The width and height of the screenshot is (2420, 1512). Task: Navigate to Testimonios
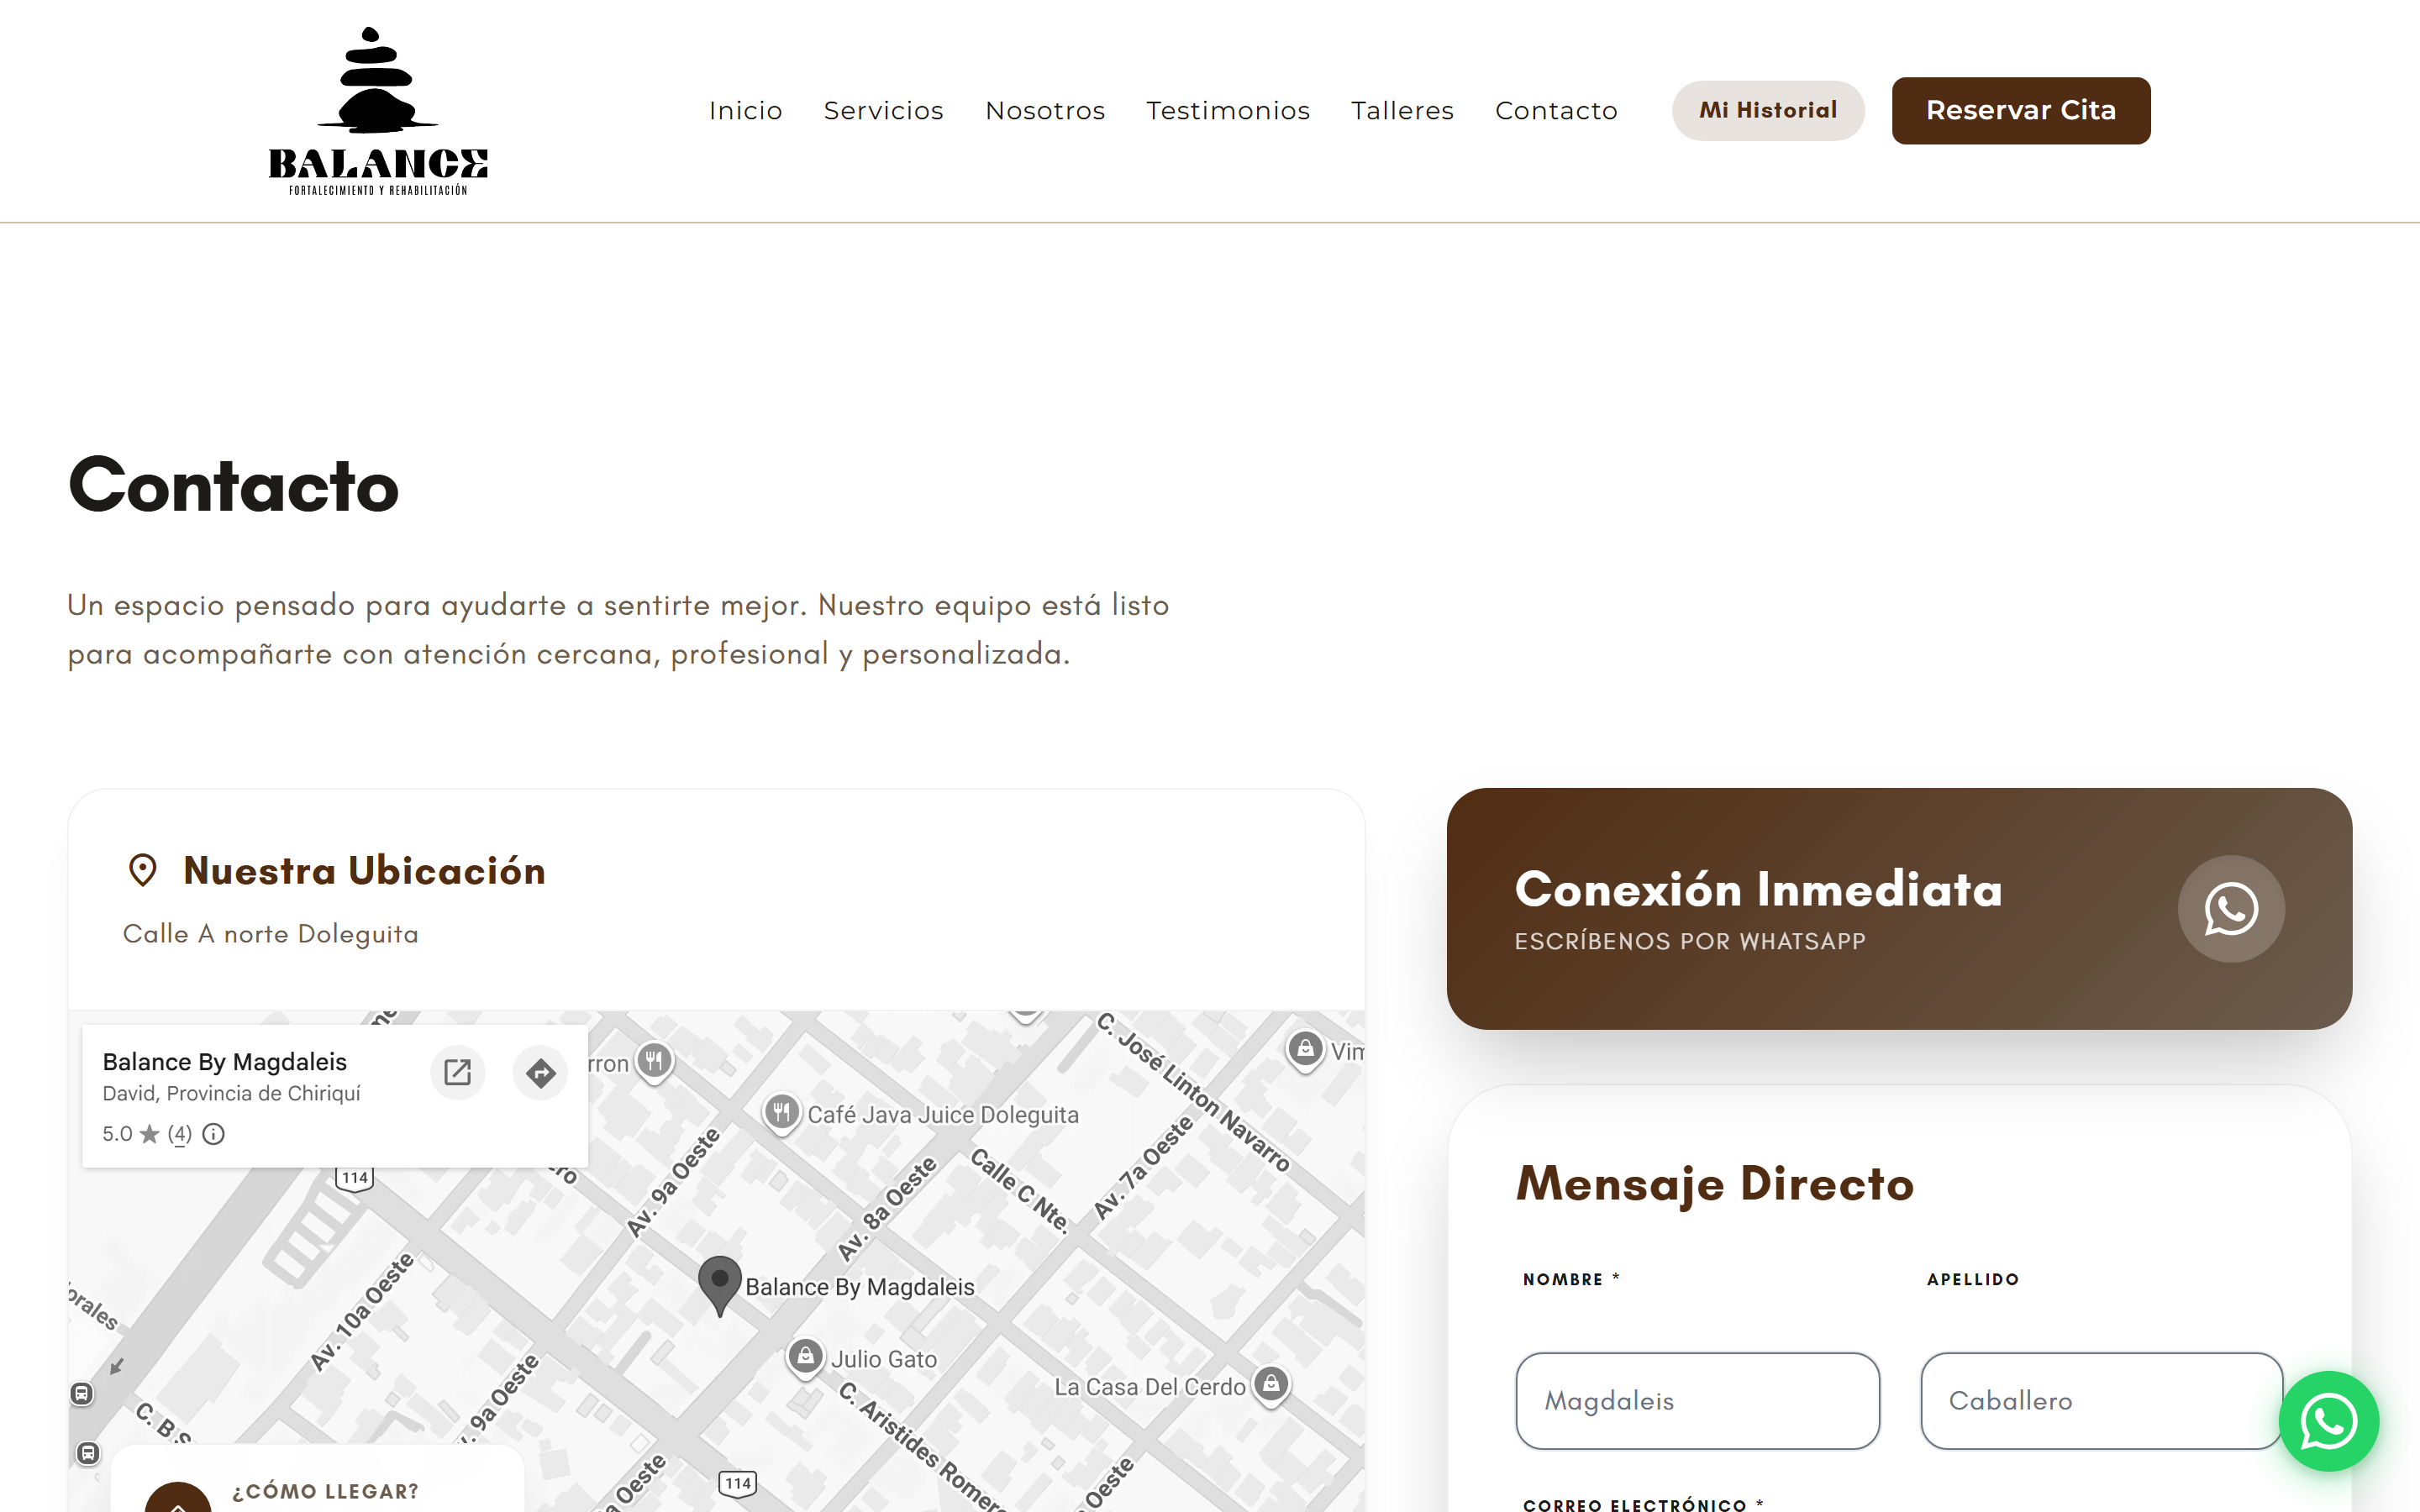[x=1228, y=110]
